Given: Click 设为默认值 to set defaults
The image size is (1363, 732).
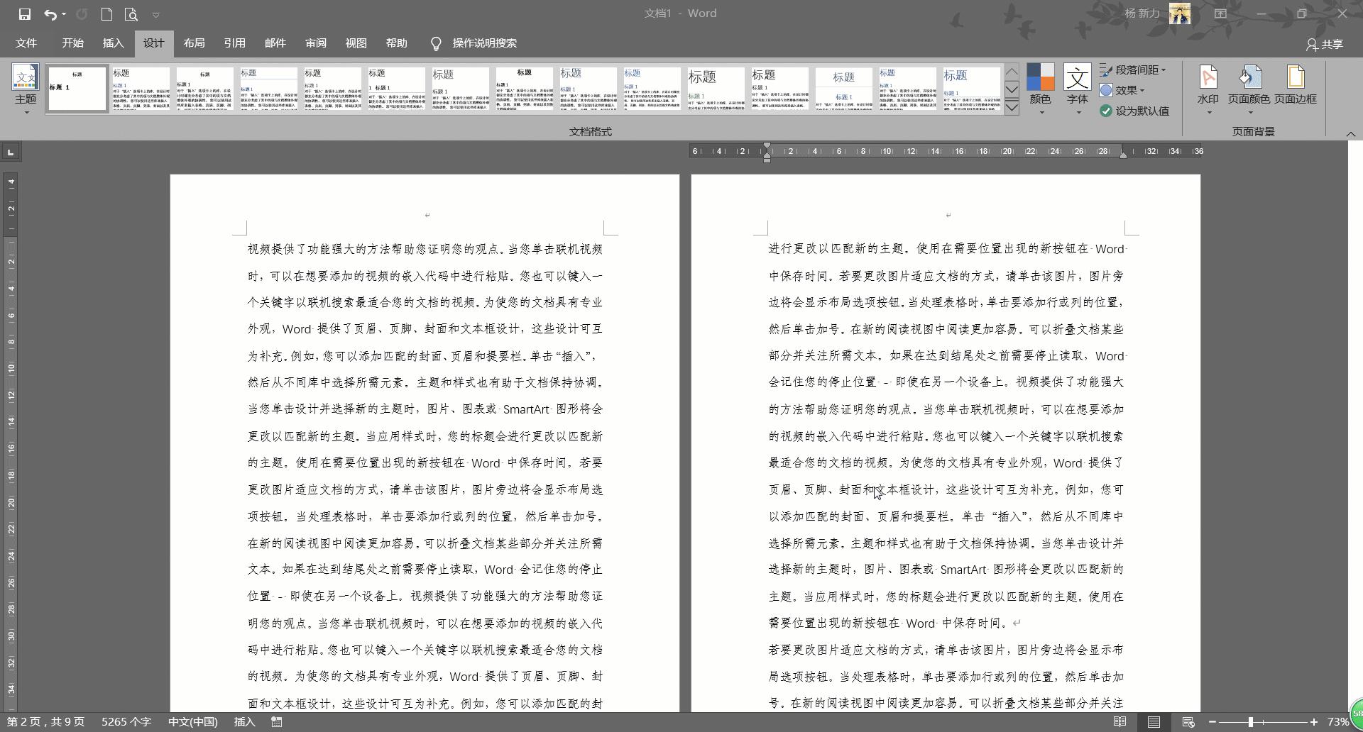Looking at the screenshot, I should 1134,111.
